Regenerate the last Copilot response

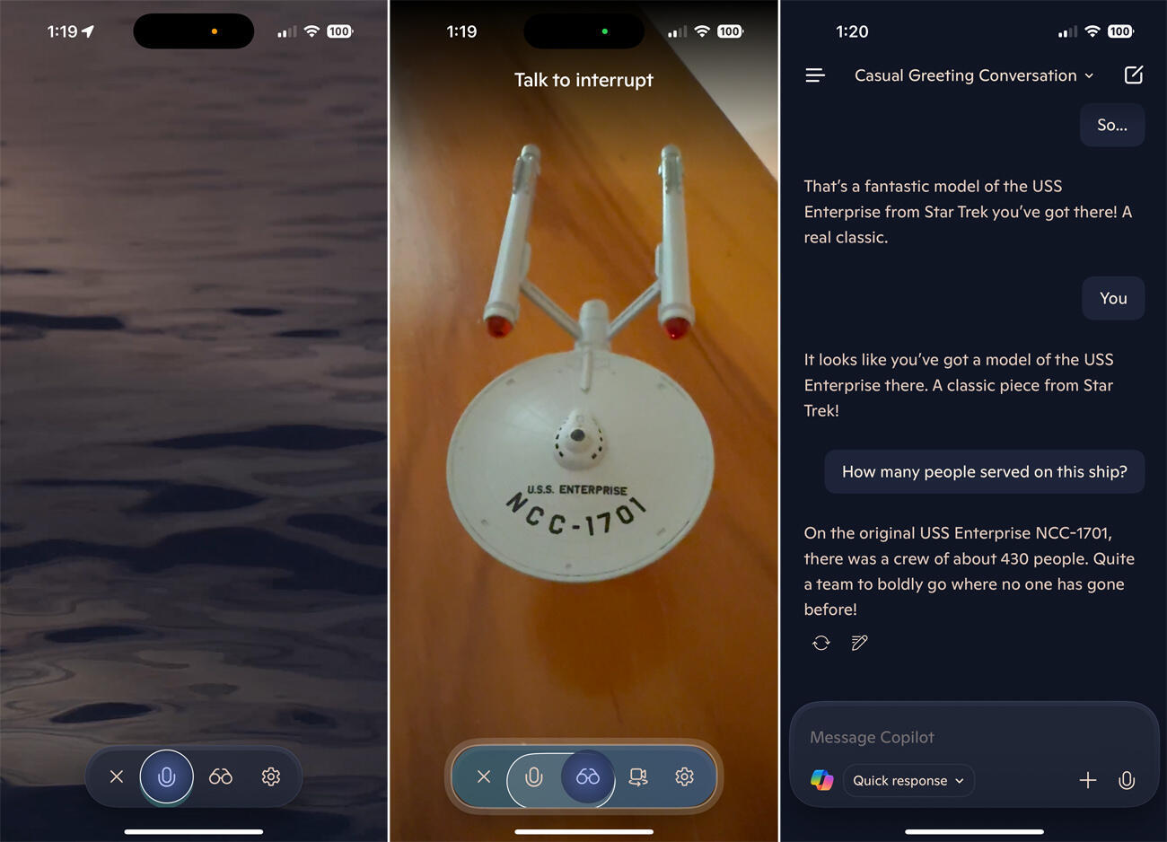[821, 643]
